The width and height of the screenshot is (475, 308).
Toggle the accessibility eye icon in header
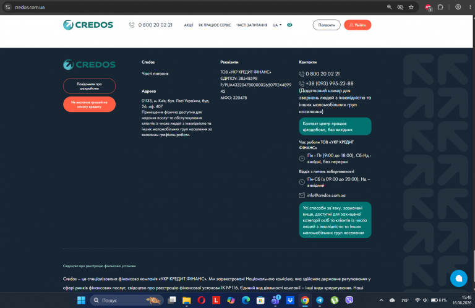click(289, 25)
